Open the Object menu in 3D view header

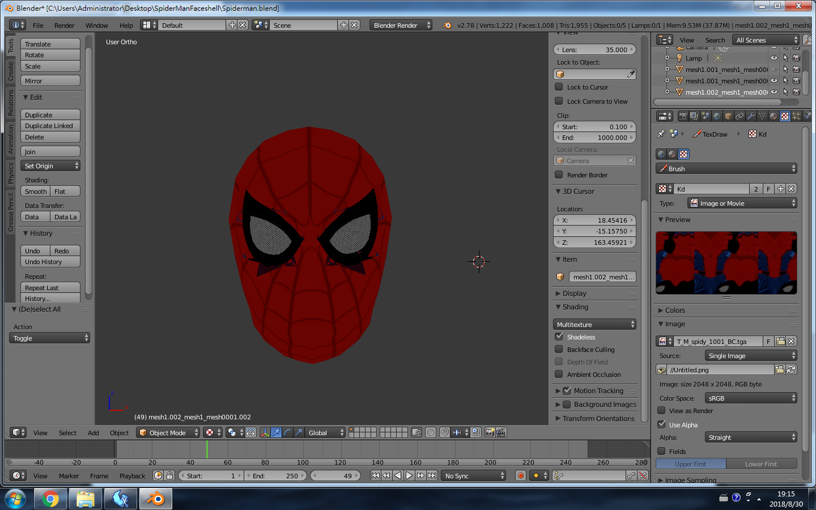tap(119, 432)
